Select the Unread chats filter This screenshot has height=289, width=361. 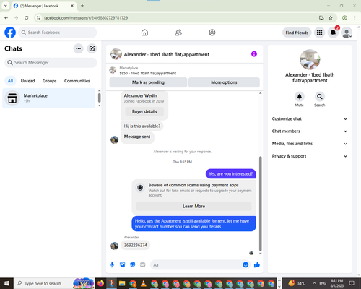(x=27, y=81)
